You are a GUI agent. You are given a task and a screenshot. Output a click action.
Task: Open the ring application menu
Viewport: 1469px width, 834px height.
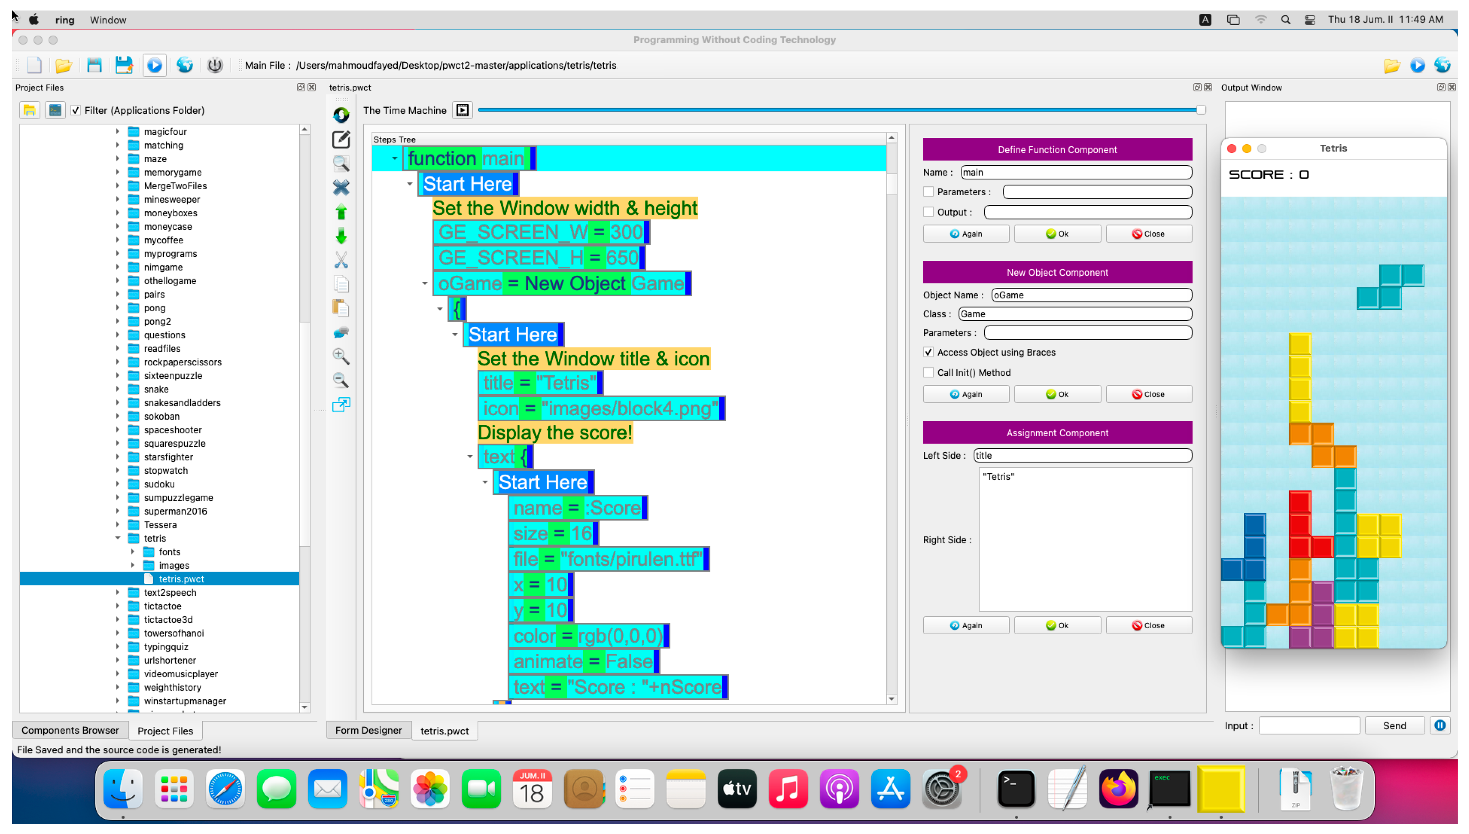point(65,20)
